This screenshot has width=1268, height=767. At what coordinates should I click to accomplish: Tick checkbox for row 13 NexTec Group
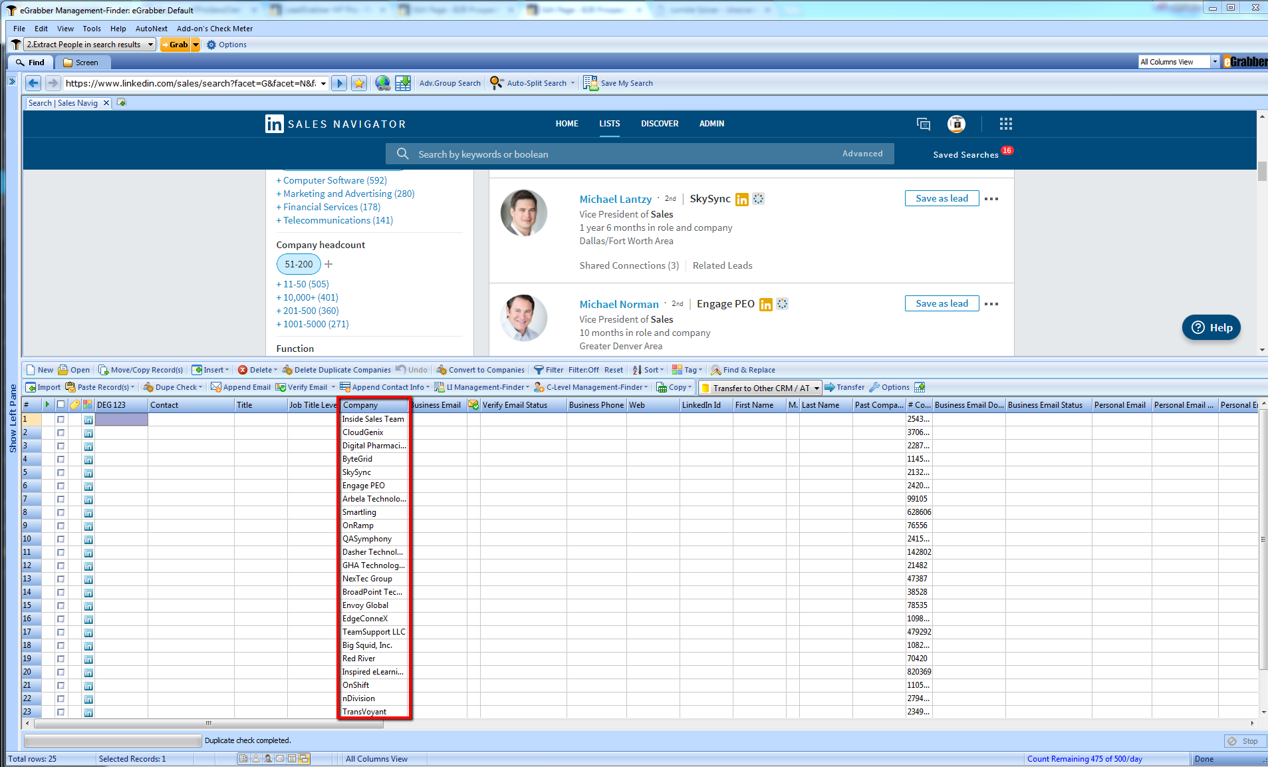(61, 579)
